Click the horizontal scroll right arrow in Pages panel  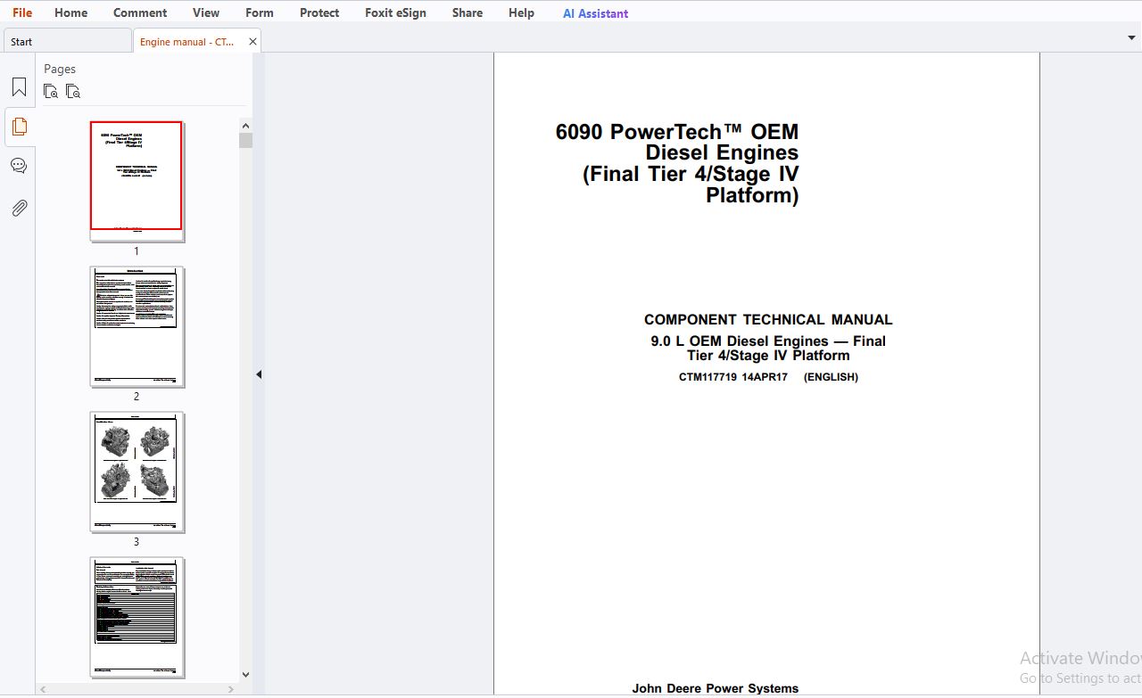[231, 688]
